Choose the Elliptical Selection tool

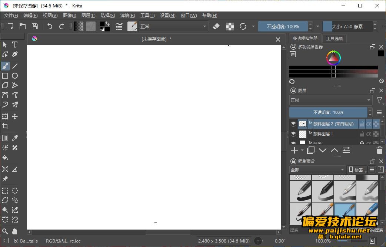coord(15,191)
